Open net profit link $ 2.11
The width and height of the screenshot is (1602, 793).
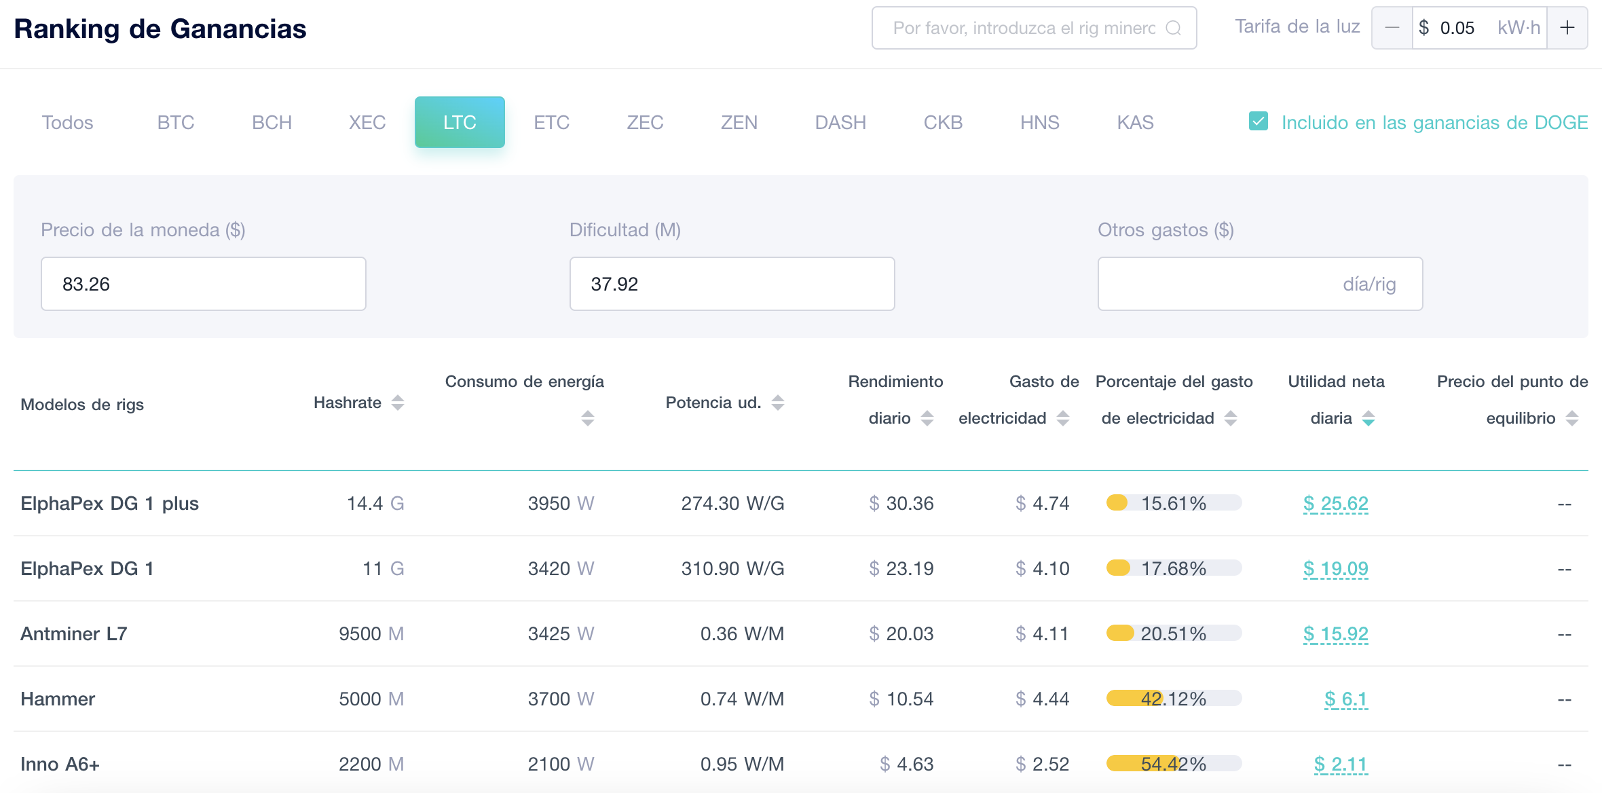pos(1341,764)
